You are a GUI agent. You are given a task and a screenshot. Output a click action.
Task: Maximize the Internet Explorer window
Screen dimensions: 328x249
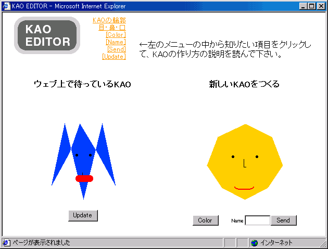(x=312, y=6)
